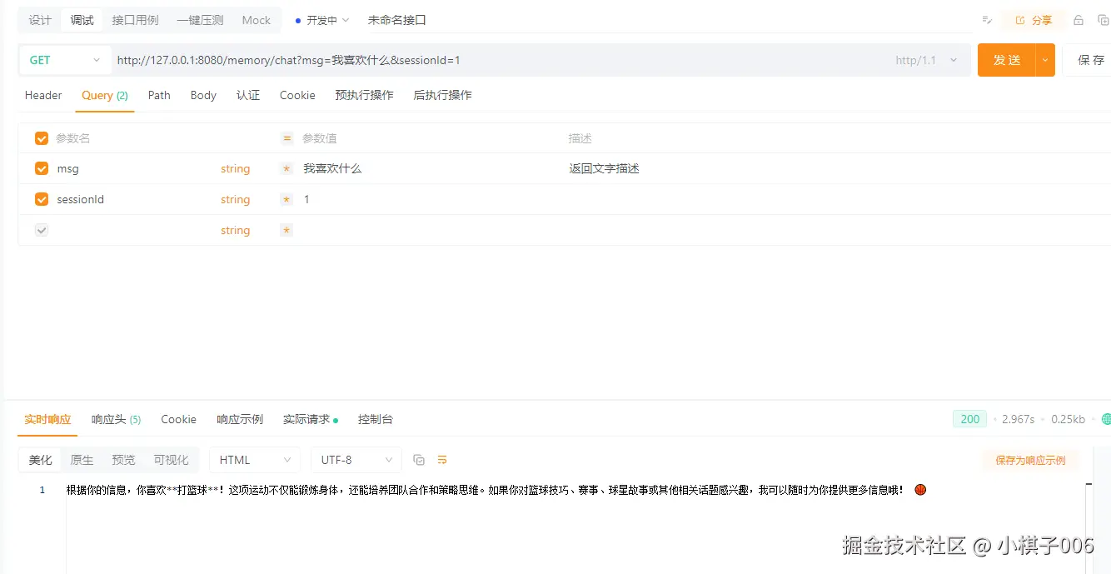This screenshot has width=1111, height=574.
Task: Open the Mock tab
Action: [257, 20]
